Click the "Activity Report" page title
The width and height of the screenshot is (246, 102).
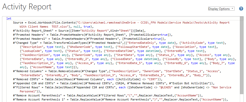click(x=27, y=7)
